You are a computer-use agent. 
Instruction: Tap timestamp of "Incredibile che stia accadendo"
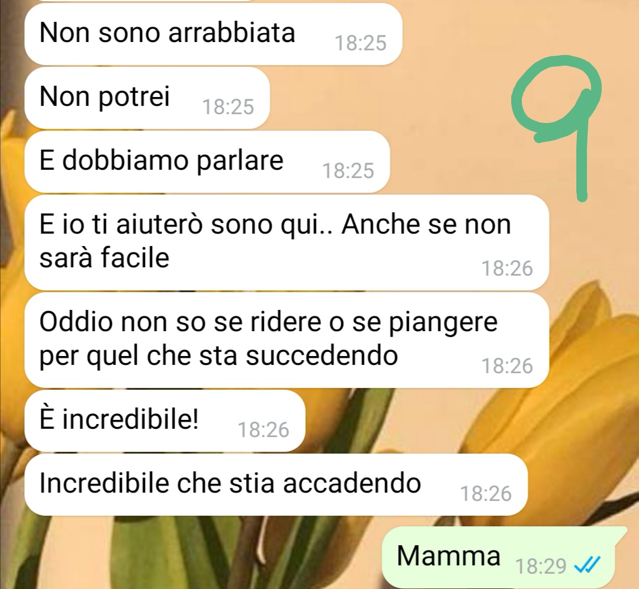tap(486, 494)
